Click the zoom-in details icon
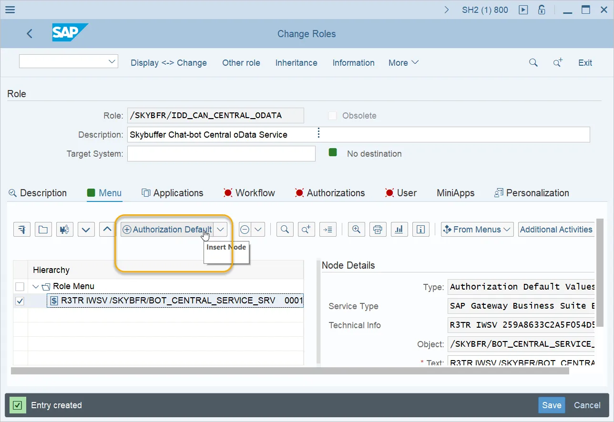The image size is (614, 422). (x=356, y=230)
